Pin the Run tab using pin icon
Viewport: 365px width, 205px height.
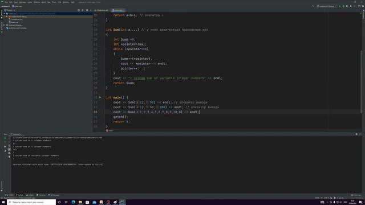click(x=5, y=151)
